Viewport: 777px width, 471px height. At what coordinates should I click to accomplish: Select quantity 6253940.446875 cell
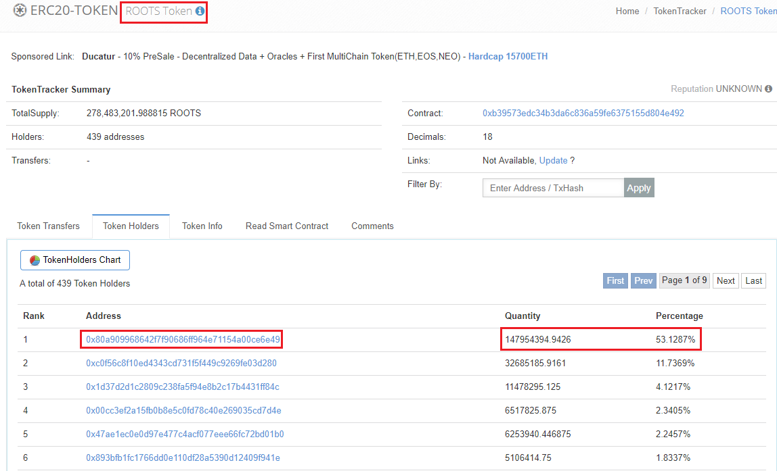coord(537,435)
